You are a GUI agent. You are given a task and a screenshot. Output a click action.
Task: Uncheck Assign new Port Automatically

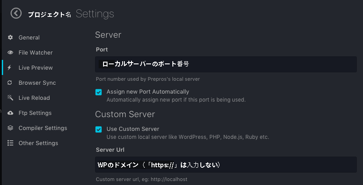(99, 92)
